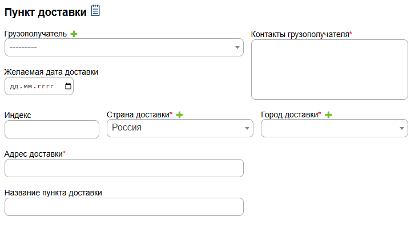Open the Грузополучатель dropdown list

(124, 47)
